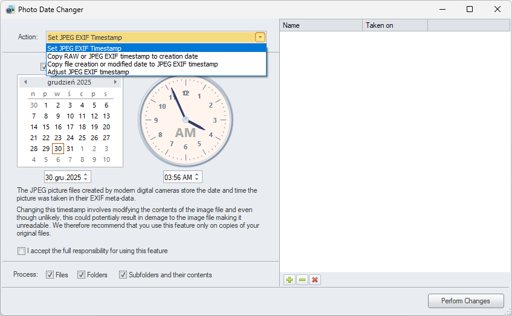Viewport: 512px width, 316px height.
Task: Select December 19 in the calendar
Action: (94, 127)
